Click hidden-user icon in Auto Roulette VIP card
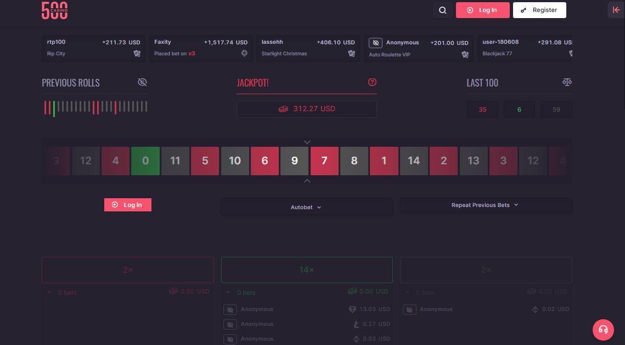 (375, 43)
